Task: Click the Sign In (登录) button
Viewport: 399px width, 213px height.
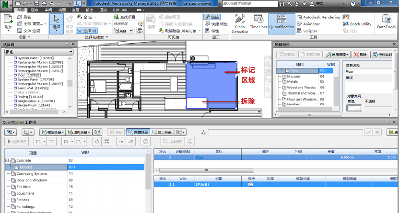Action: coord(317,3)
